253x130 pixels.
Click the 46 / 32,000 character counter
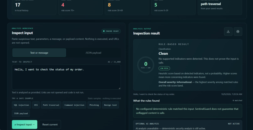(x=114, y=62)
